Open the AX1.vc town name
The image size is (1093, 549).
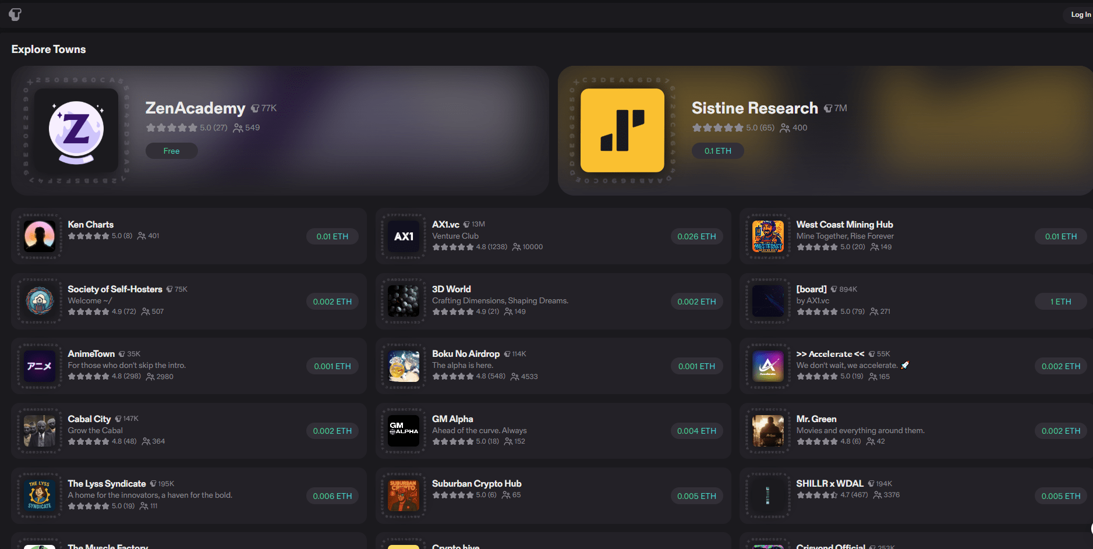445,225
